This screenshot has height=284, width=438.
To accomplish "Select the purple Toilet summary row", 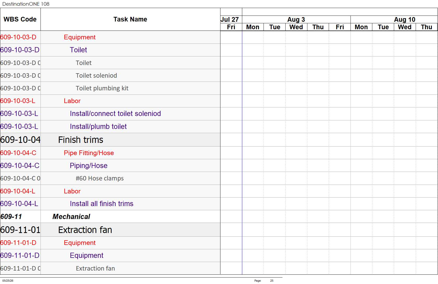I will click(x=110, y=50).
